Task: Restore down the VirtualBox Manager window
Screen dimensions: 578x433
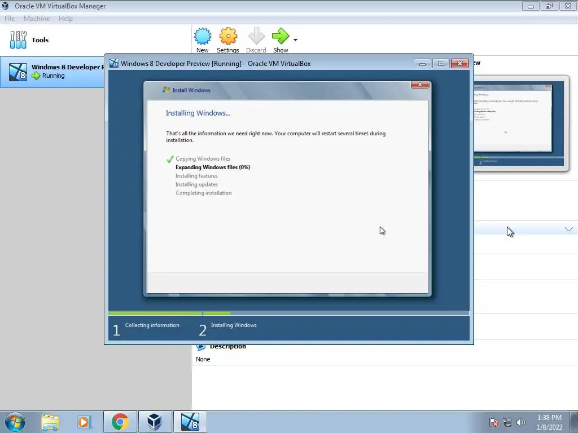Action: pyautogui.click(x=549, y=6)
